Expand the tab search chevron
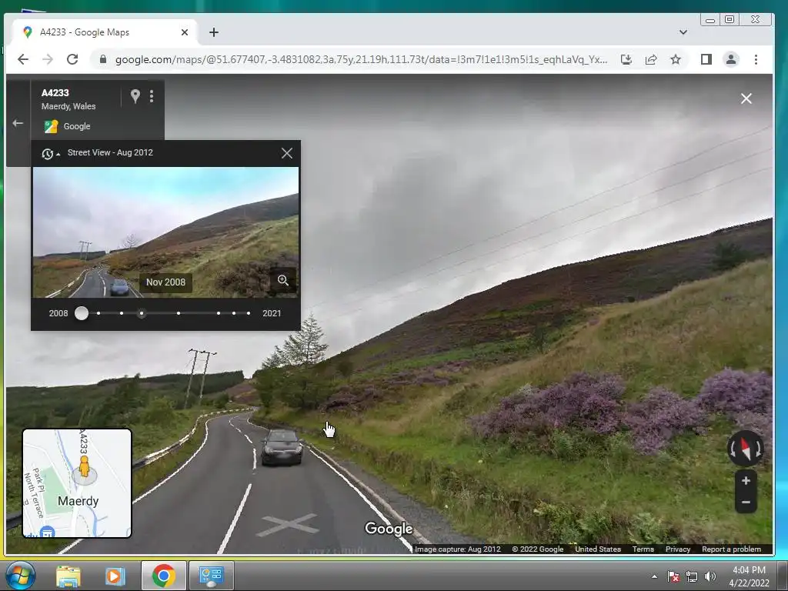This screenshot has width=788, height=591. coord(683,32)
